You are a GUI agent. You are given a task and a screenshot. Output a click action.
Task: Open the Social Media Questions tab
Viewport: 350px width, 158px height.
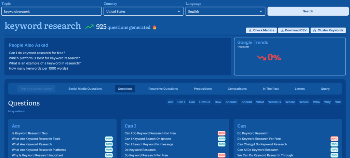click(x=85, y=89)
